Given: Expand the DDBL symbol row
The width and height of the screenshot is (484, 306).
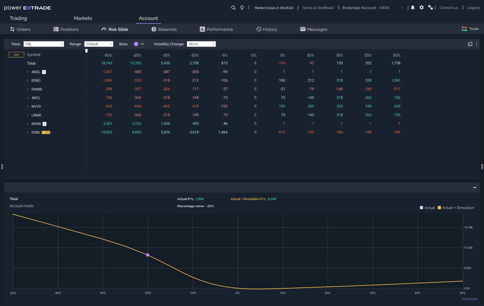Looking at the screenshot, I should pos(28,132).
